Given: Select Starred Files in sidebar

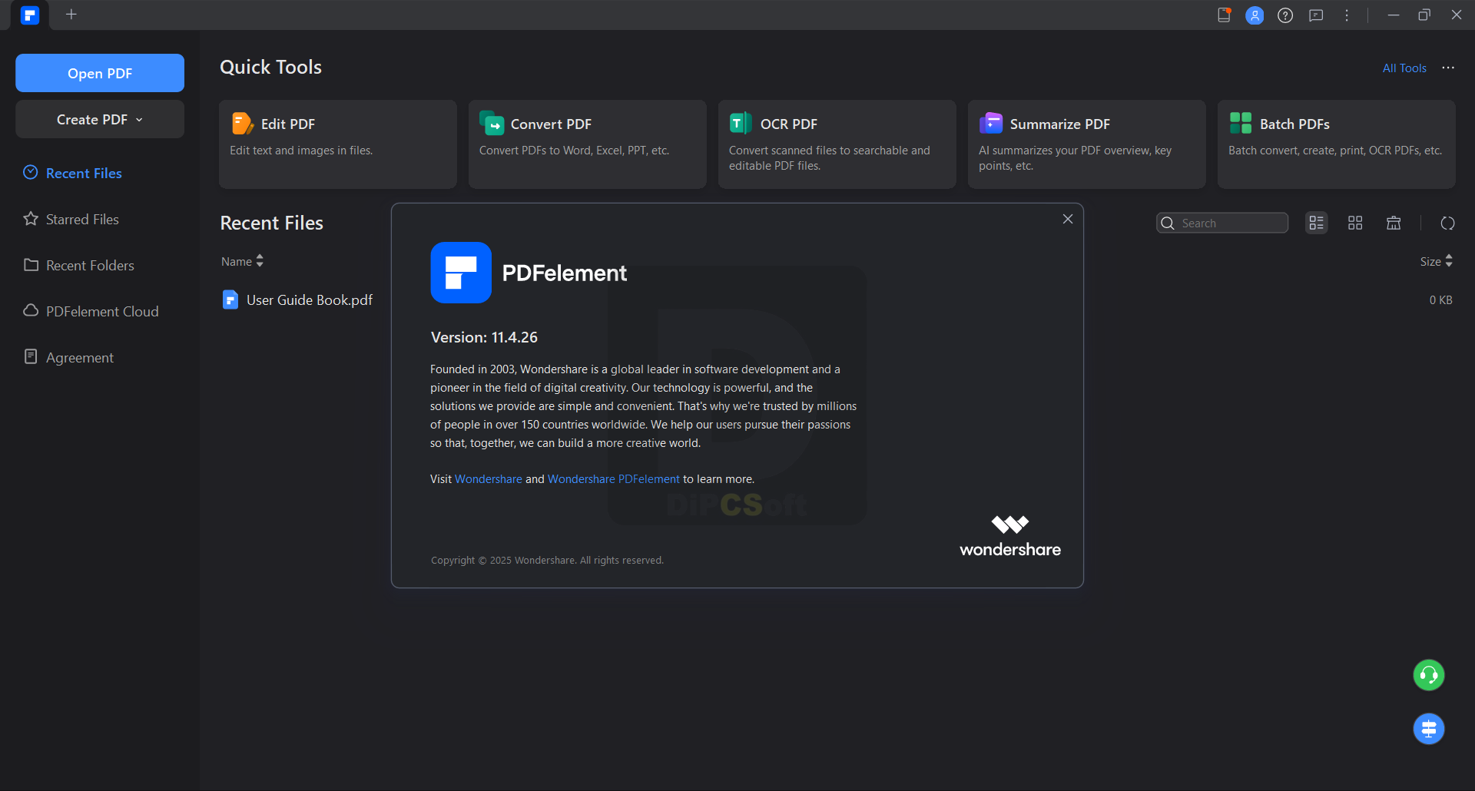Looking at the screenshot, I should [x=82, y=219].
